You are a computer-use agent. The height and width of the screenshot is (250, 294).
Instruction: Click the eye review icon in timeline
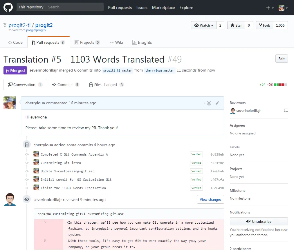point(27,199)
